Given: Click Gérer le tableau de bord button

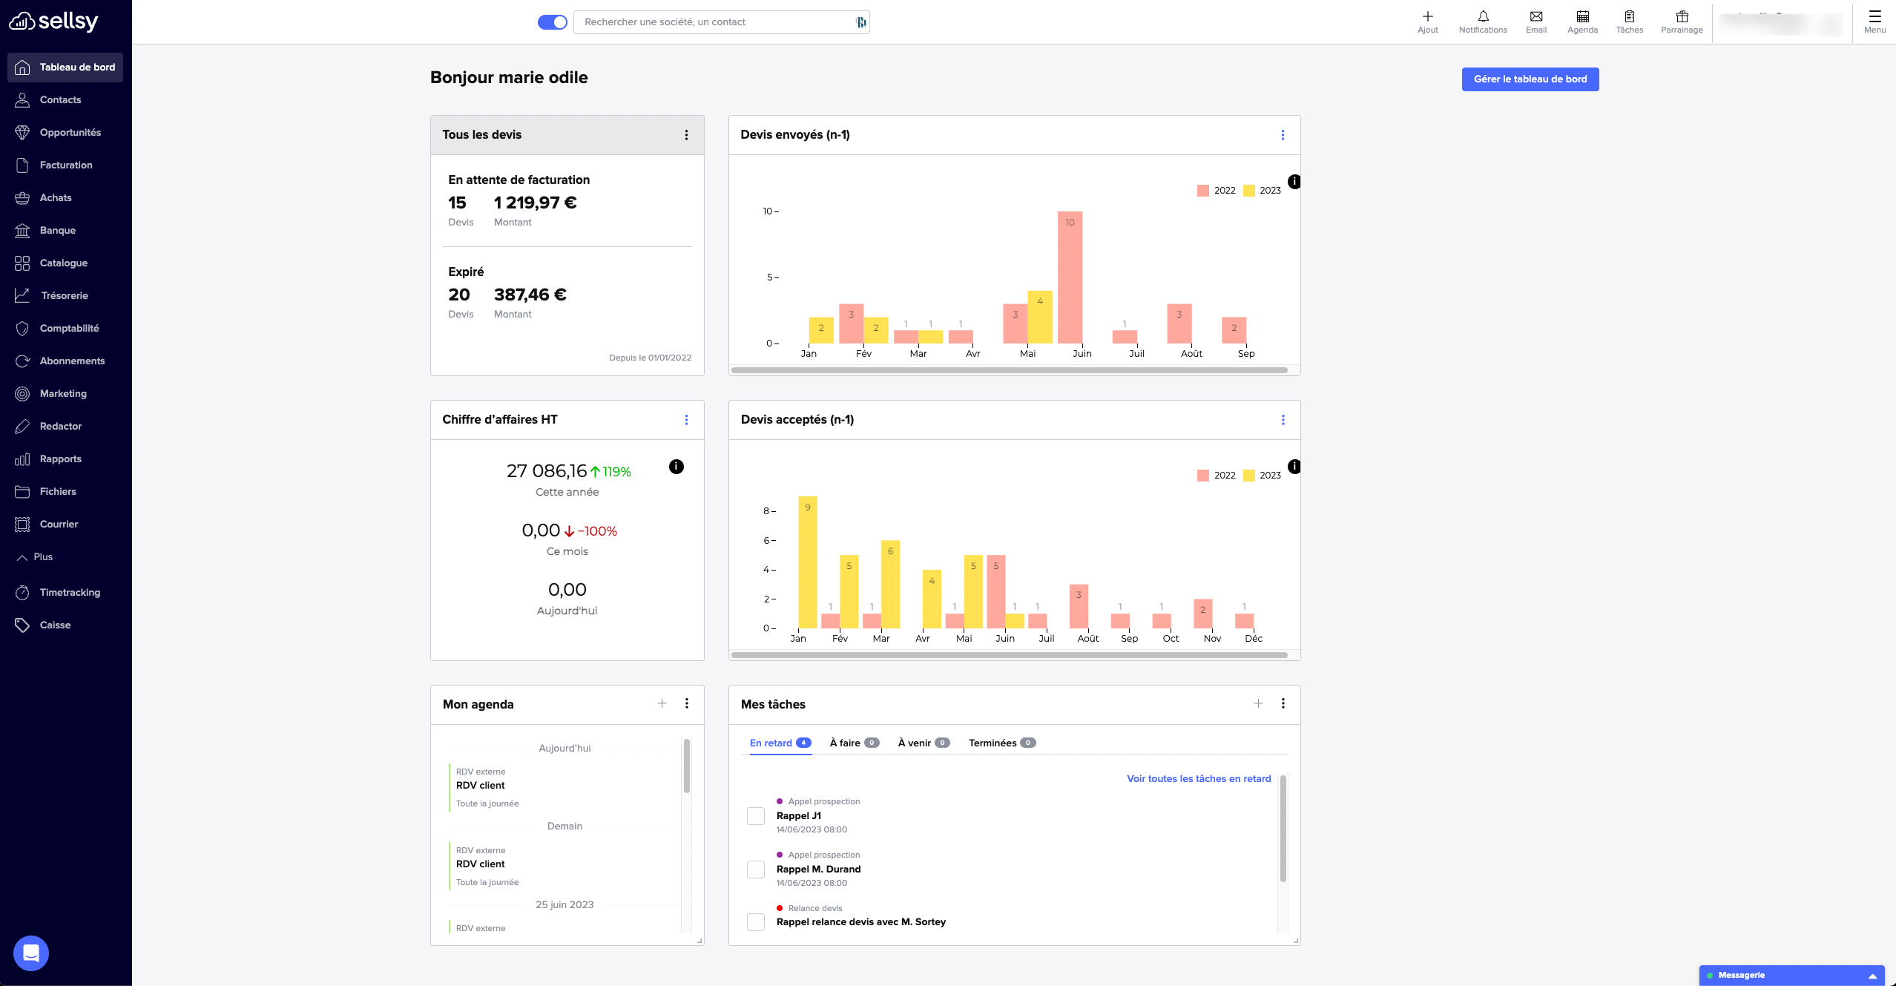Looking at the screenshot, I should pos(1530,79).
